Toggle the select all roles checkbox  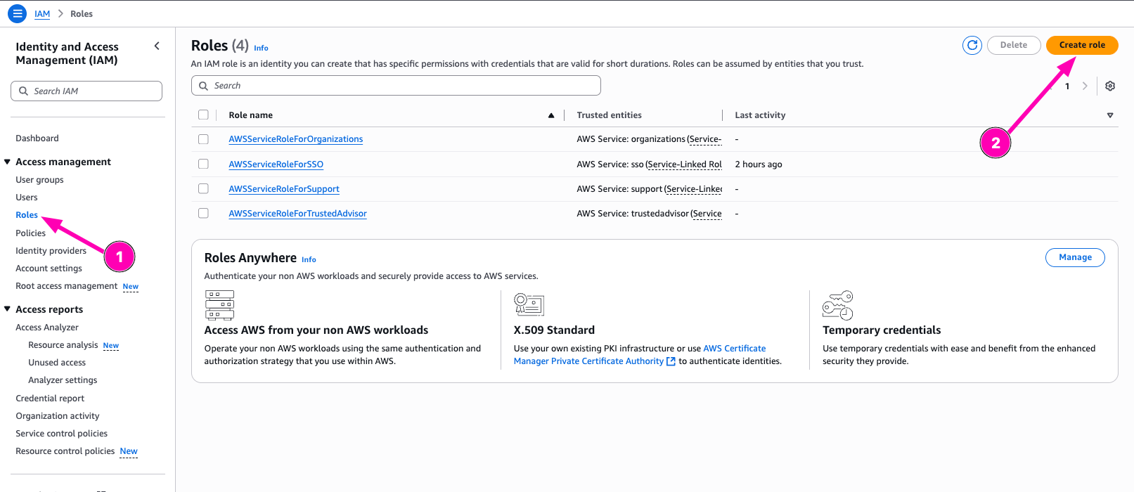(203, 115)
